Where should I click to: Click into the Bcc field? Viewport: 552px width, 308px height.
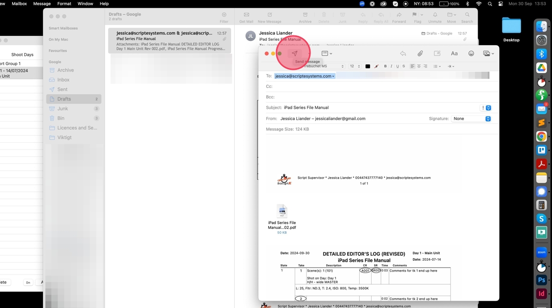[x=382, y=97]
